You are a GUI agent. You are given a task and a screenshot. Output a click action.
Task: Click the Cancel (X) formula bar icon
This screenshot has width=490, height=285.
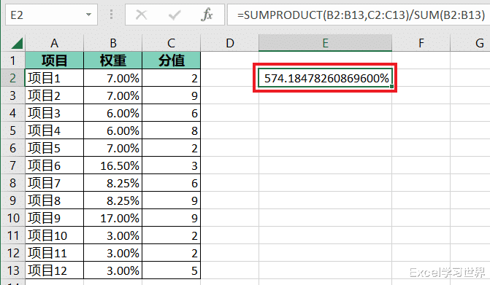(x=141, y=15)
